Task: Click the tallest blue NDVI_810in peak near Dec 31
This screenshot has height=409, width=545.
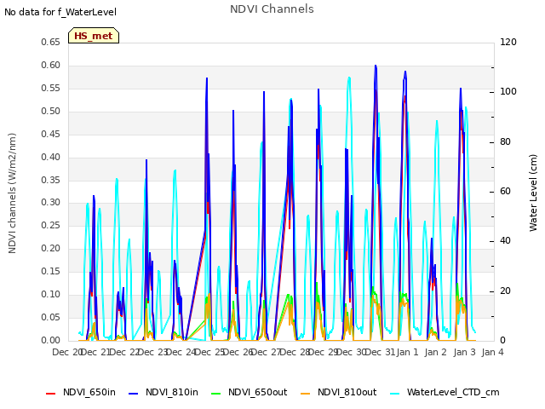Action: [376, 66]
